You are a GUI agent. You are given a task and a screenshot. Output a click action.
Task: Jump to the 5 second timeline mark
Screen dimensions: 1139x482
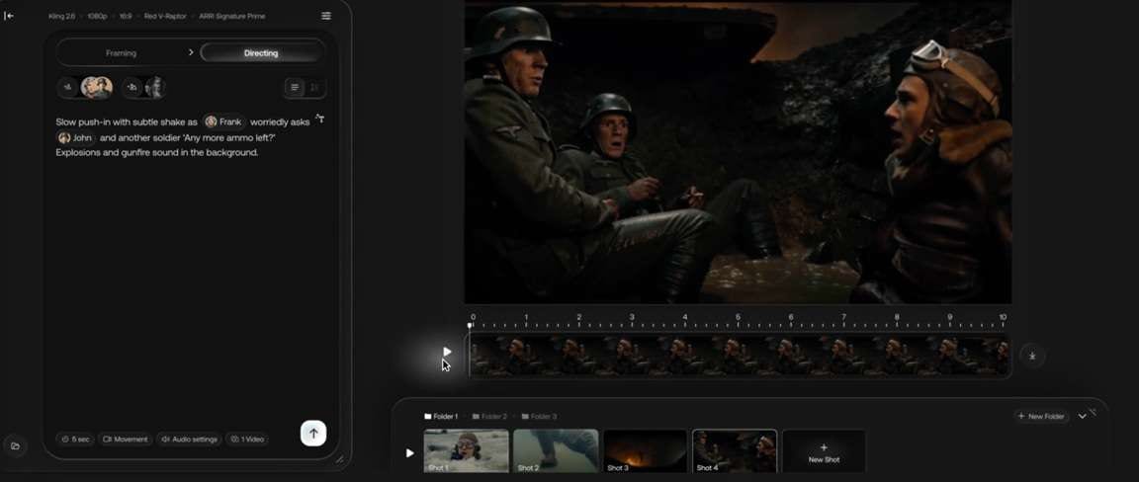(x=738, y=318)
